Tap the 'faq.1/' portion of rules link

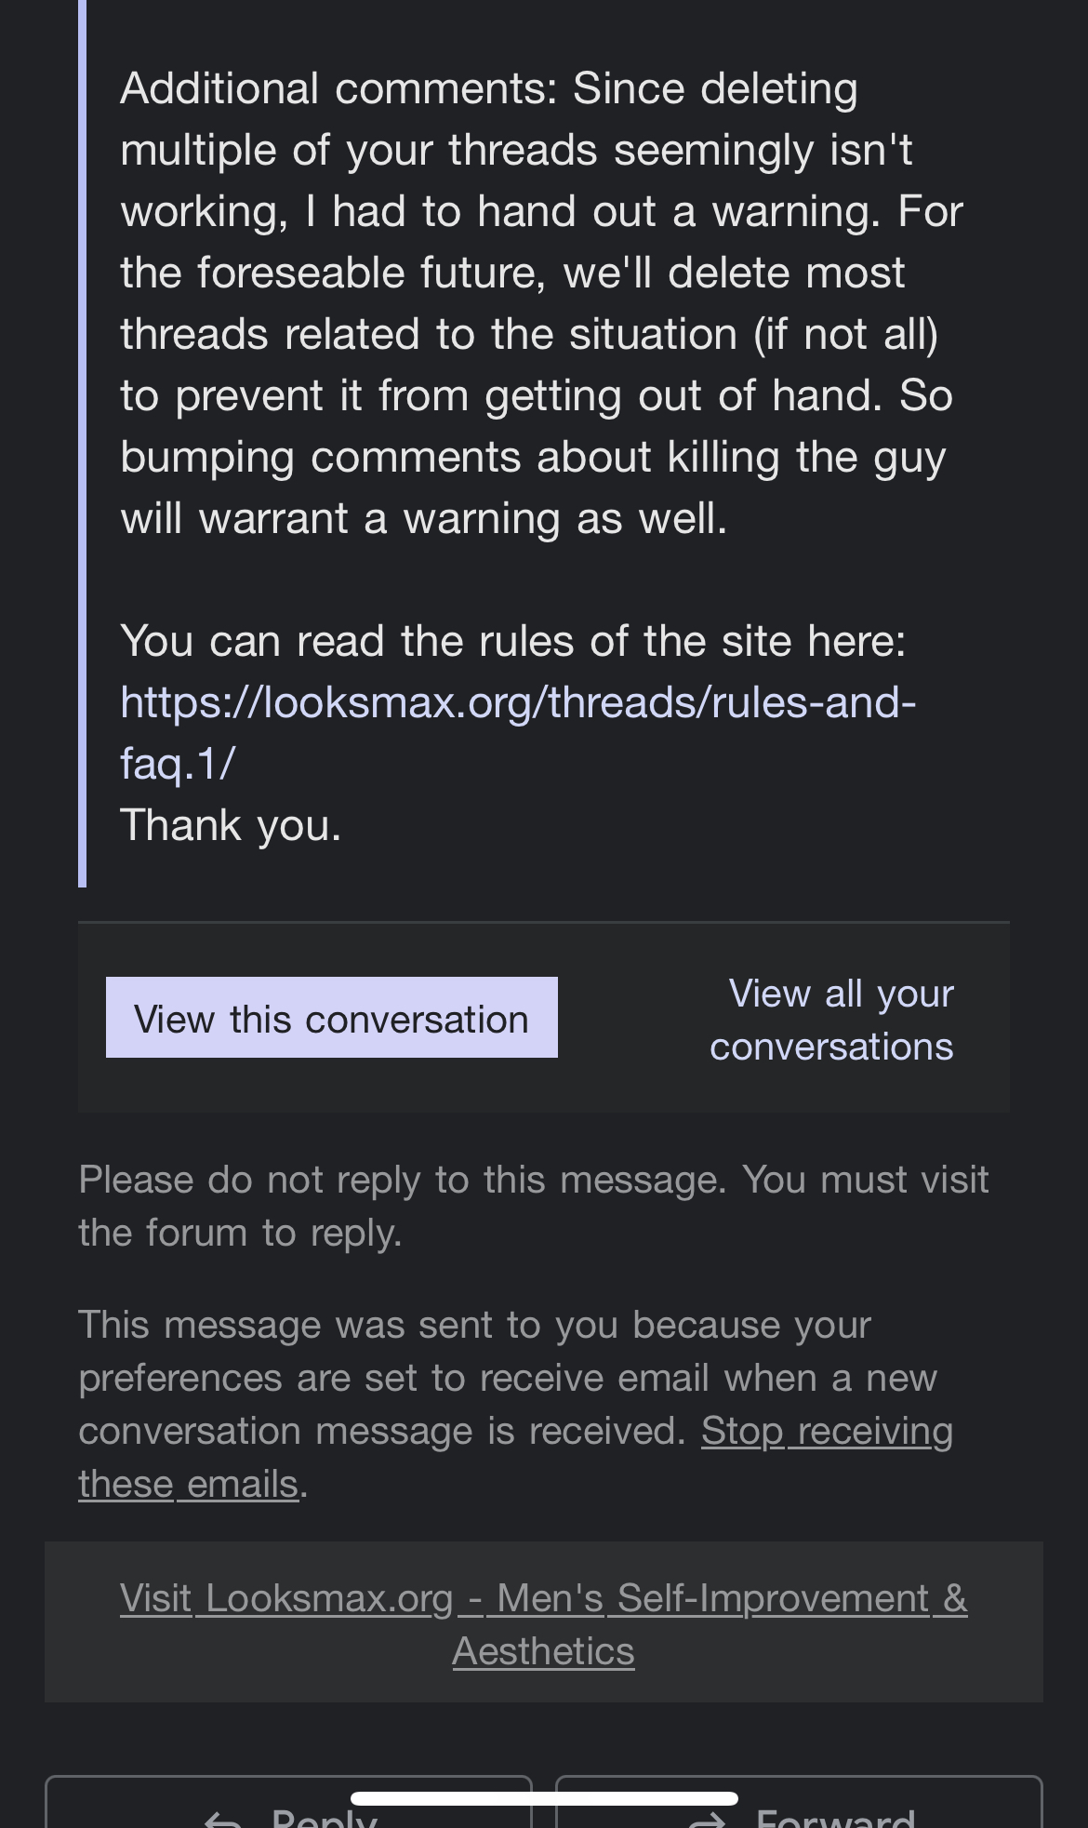178,764
